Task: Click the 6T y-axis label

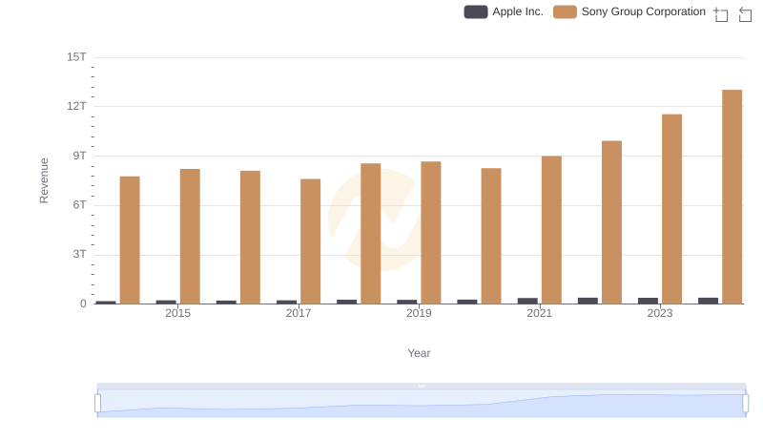Action: (x=80, y=205)
